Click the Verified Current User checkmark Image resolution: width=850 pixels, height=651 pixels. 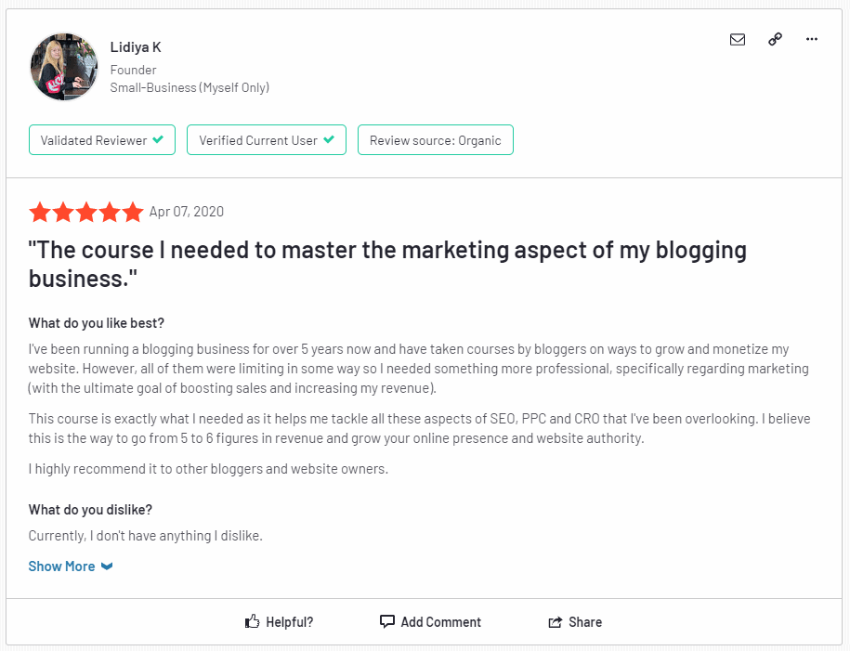(x=329, y=139)
